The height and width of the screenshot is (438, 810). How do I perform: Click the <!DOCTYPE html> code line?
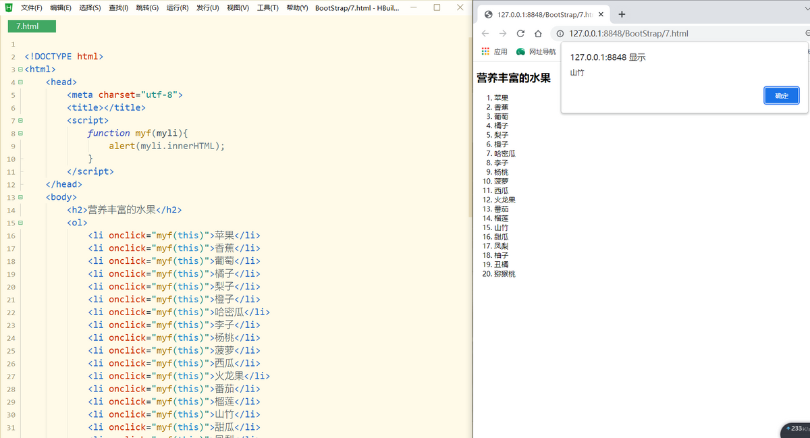(x=64, y=57)
